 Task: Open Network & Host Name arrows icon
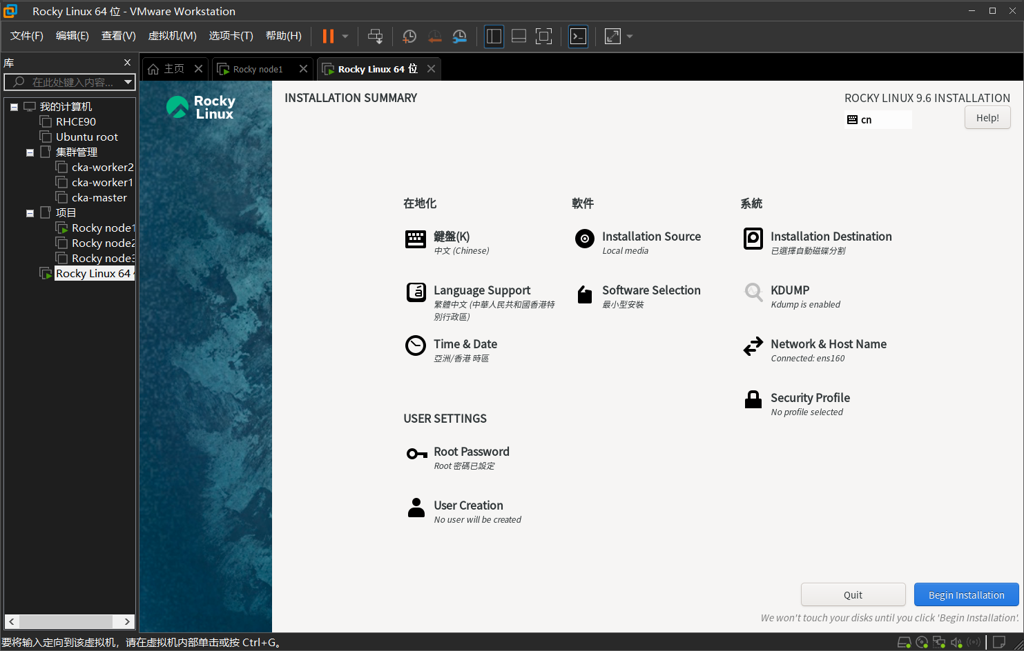pos(753,346)
